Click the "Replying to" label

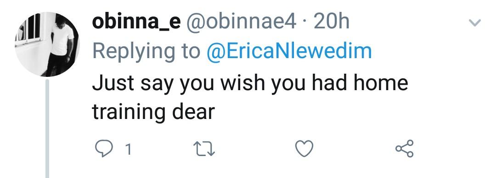pyautogui.click(x=146, y=52)
